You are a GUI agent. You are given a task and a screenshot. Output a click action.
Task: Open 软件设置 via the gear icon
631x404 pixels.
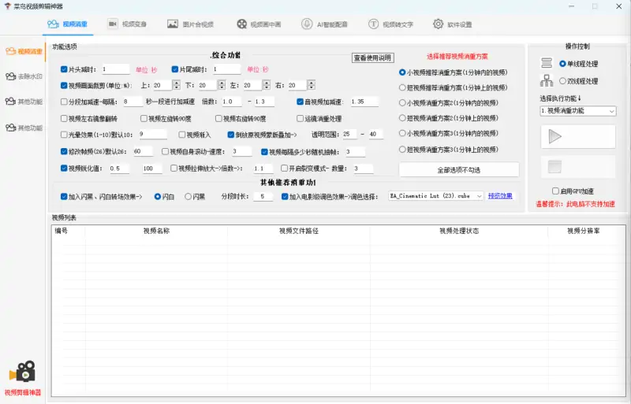pyautogui.click(x=438, y=24)
